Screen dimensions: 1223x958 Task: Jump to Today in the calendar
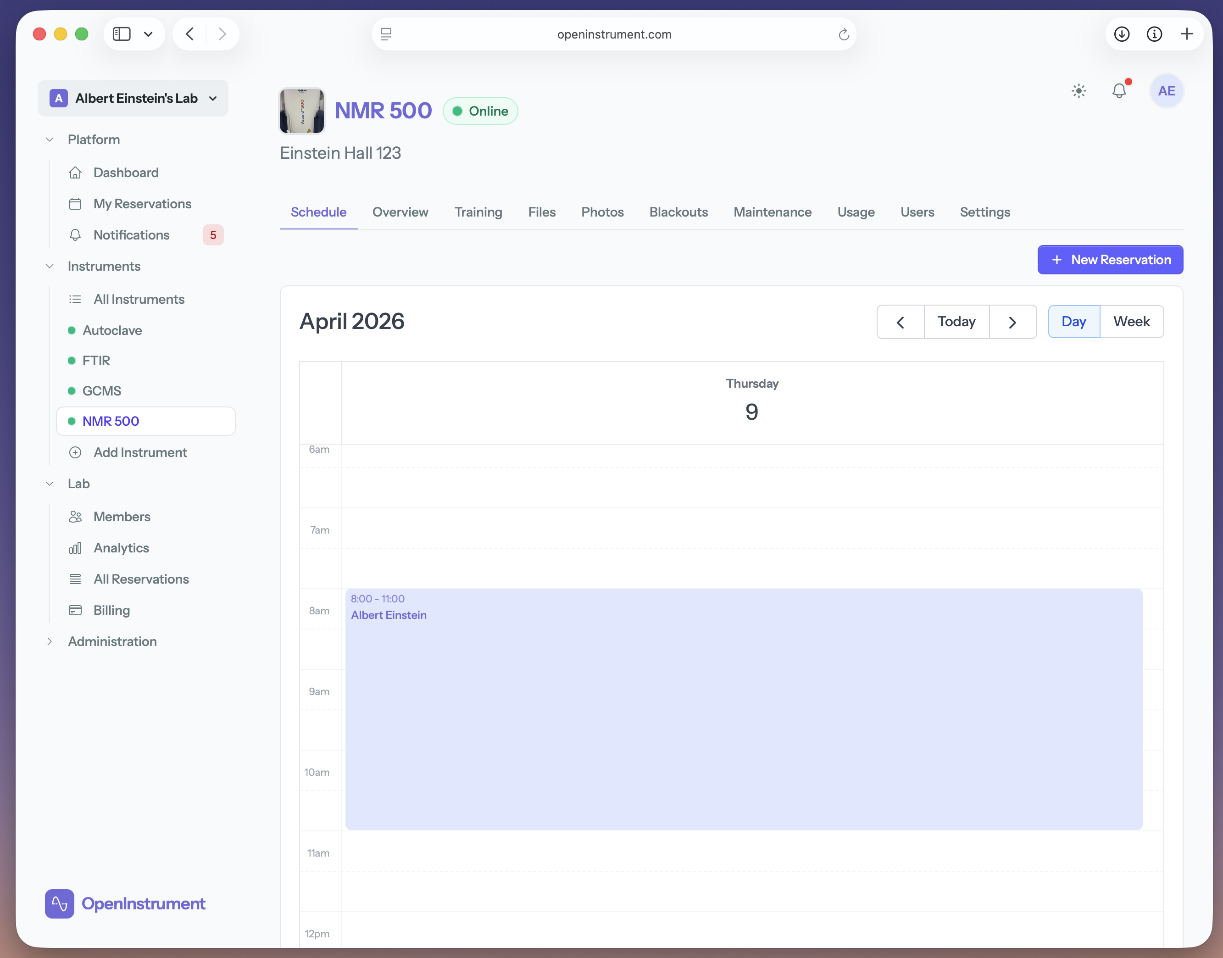point(956,321)
